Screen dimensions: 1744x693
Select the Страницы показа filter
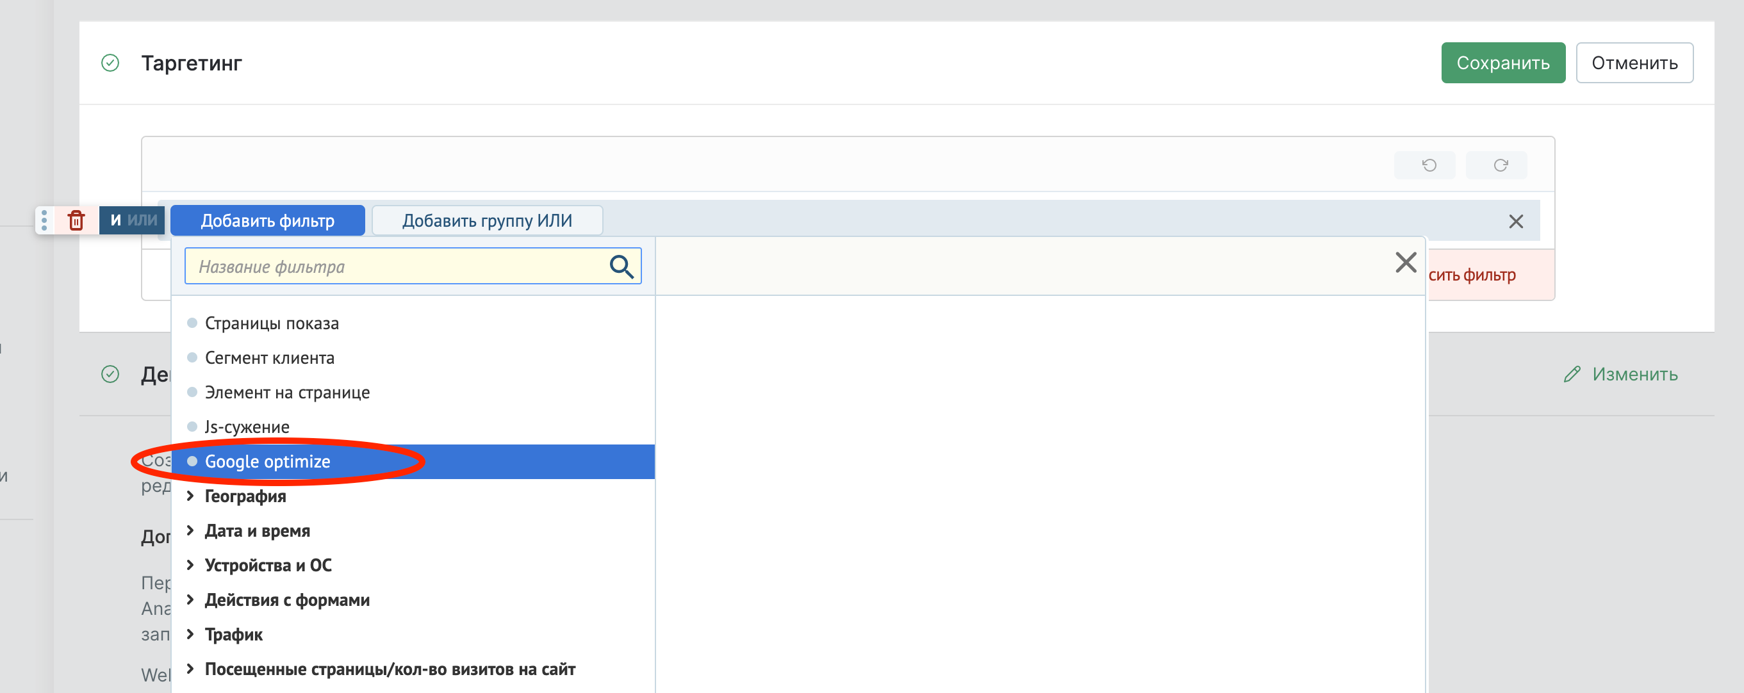413,323
